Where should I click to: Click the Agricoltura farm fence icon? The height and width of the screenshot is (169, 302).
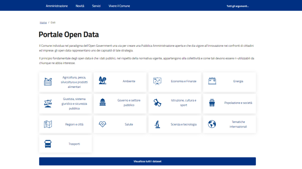[48, 81]
